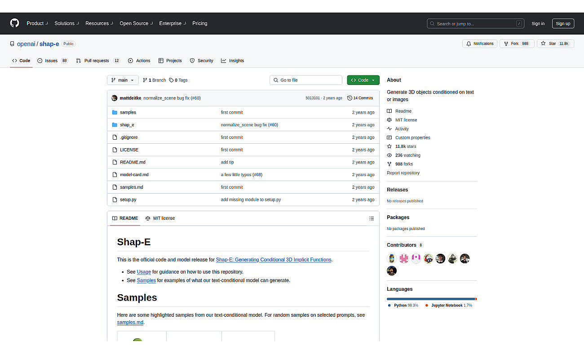
Task: Open the README outline icon
Action: click(x=372, y=218)
